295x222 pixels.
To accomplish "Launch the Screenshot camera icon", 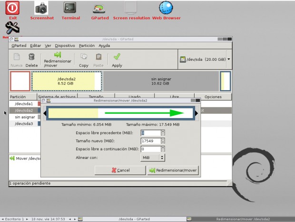I will [41, 8].
